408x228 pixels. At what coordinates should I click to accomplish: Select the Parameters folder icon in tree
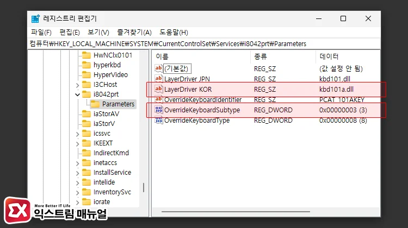[95, 104]
